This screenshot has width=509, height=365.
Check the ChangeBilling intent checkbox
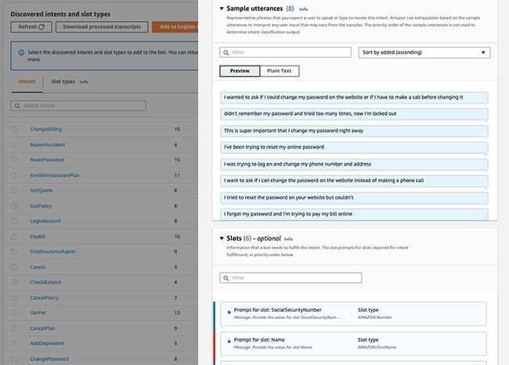[x=14, y=129]
